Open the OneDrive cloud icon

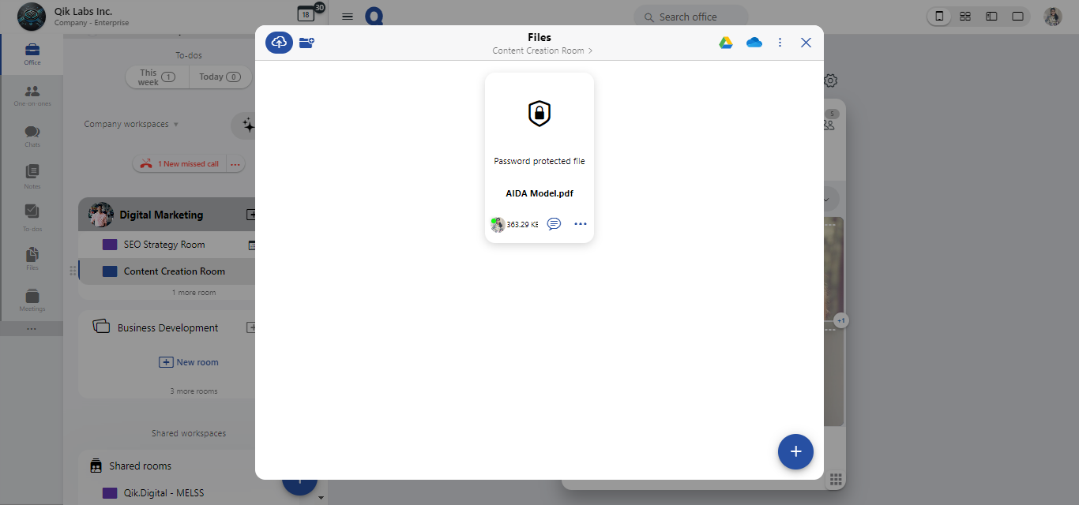point(754,43)
